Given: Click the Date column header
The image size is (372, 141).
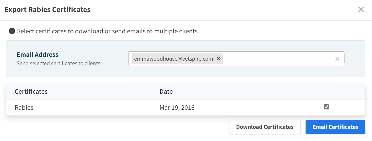Looking at the screenshot, I should (166, 91).
